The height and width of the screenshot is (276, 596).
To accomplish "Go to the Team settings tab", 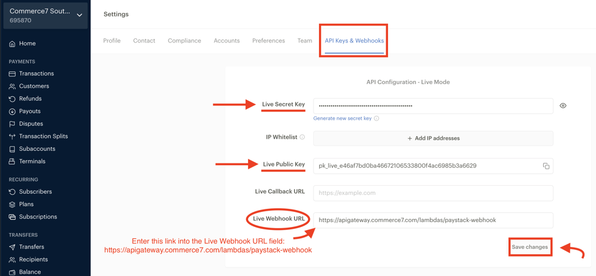I will pyautogui.click(x=304, y=41).
